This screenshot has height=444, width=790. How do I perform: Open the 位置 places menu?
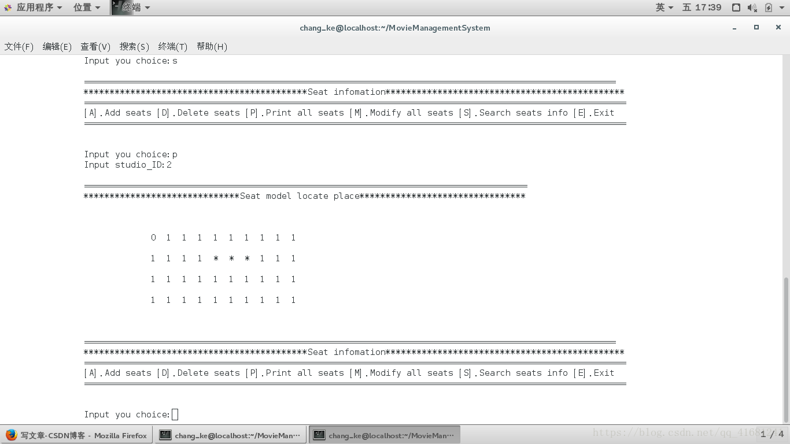click(x=87, y=8)
